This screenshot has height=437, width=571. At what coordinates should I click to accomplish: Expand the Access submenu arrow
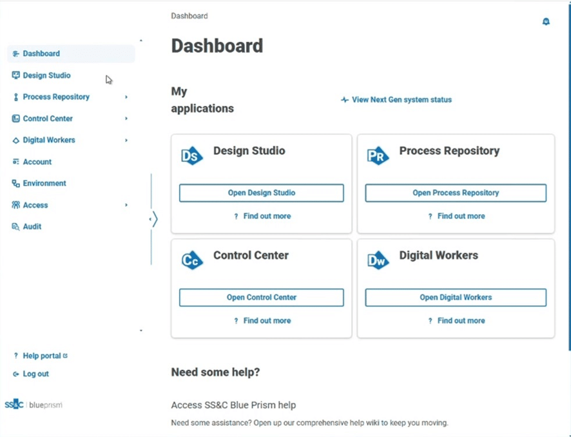tap(126, 205)
